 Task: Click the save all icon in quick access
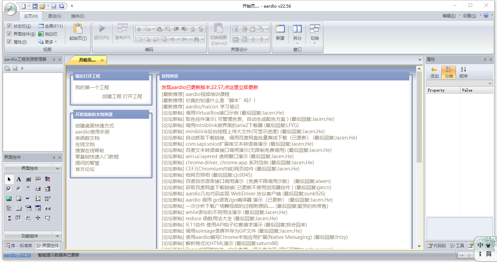pyautogui.click(x=61, y=6)
